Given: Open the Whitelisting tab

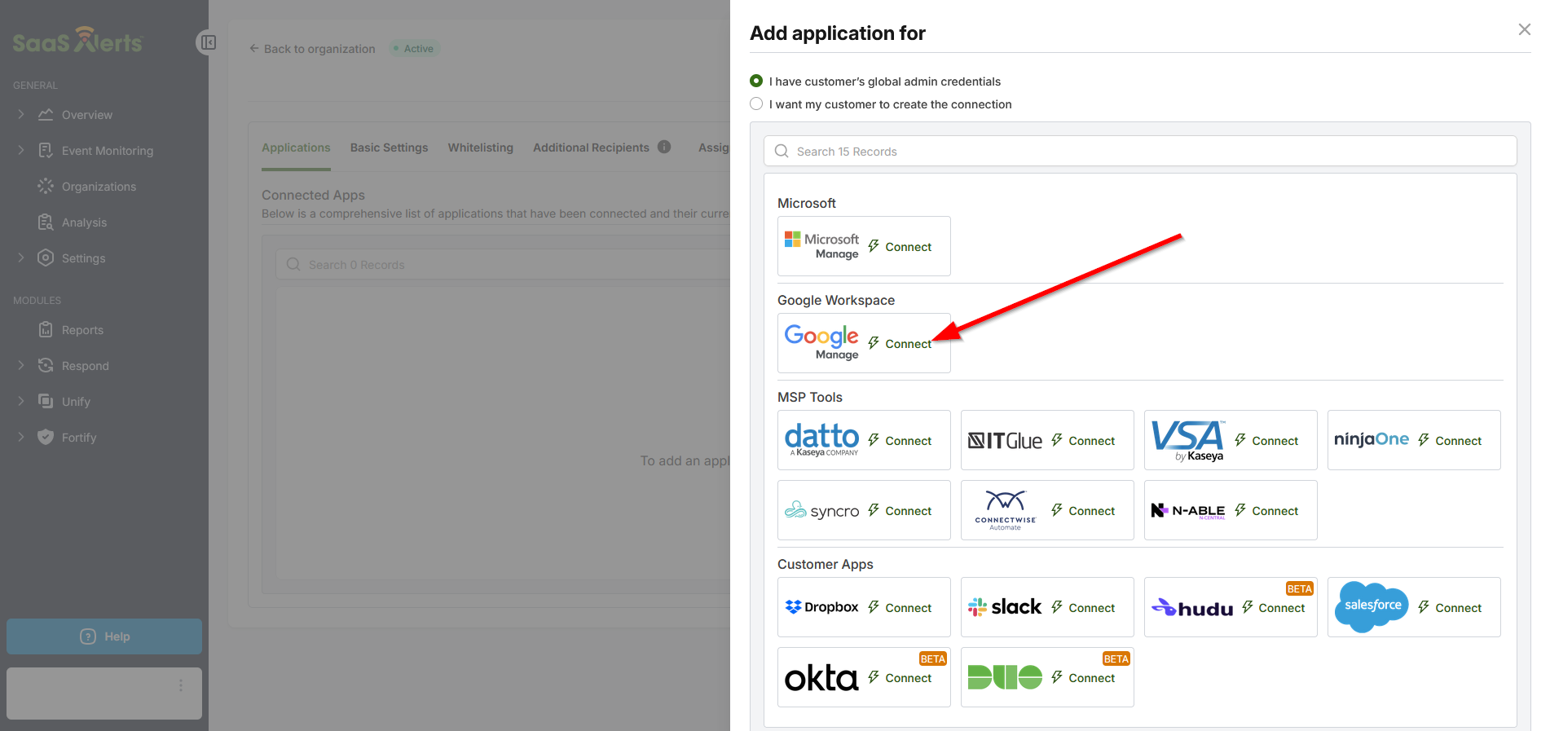Looking at the screenshot, I should click(480, 148).
